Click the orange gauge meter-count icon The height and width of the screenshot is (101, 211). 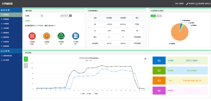coord(47,36)
